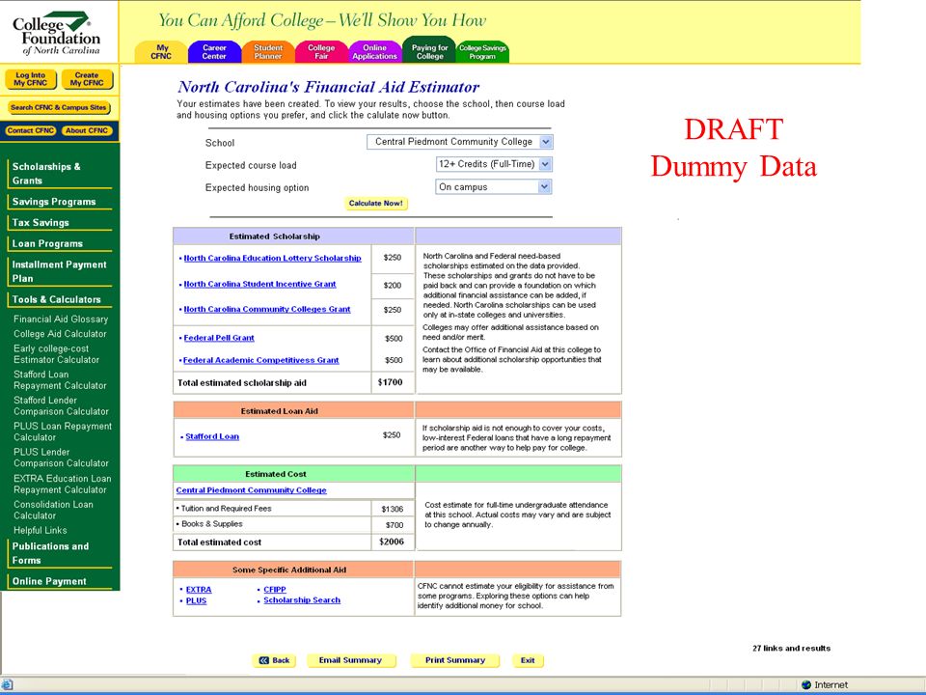Click the Calculate Now! button
The image size is (926, 695).
point(376,204)
